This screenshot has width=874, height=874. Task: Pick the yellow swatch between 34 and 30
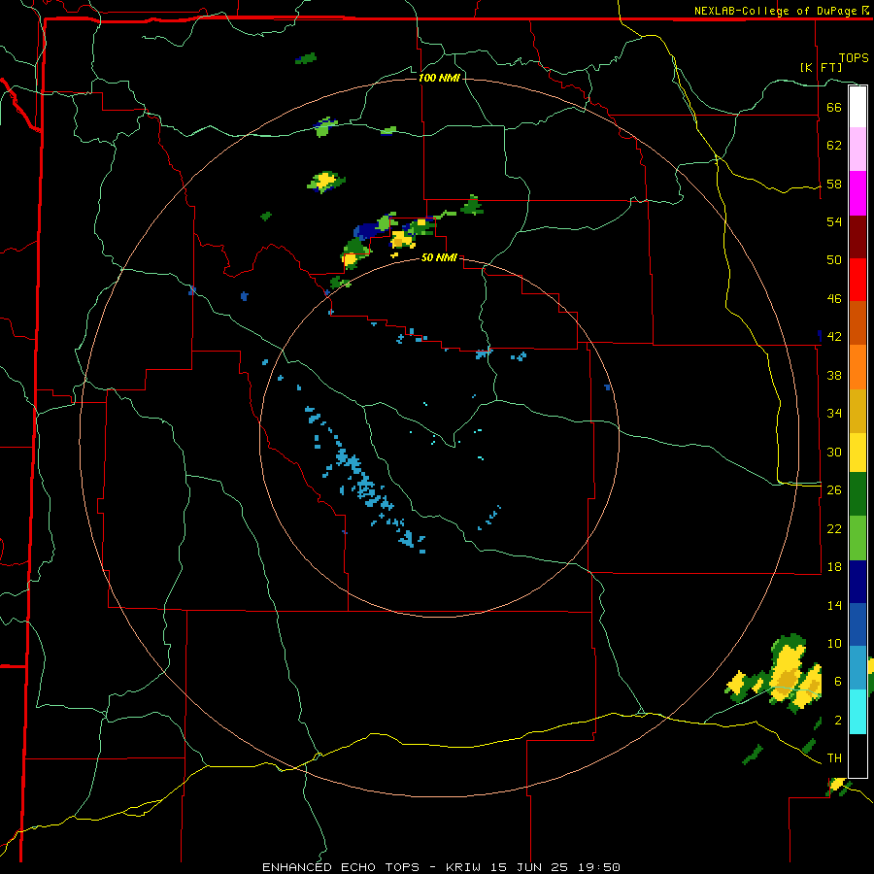pyautogui.click(x=857, y=452)
